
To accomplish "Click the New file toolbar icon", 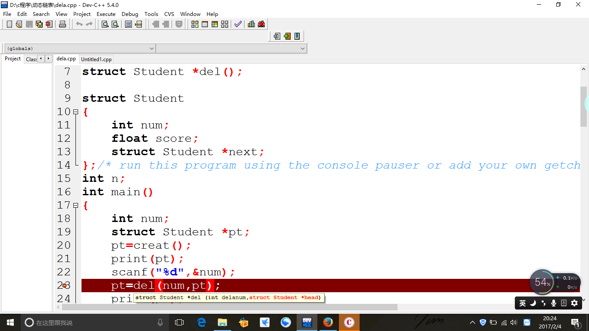I will pyautogui.click(x=9, y=24).
